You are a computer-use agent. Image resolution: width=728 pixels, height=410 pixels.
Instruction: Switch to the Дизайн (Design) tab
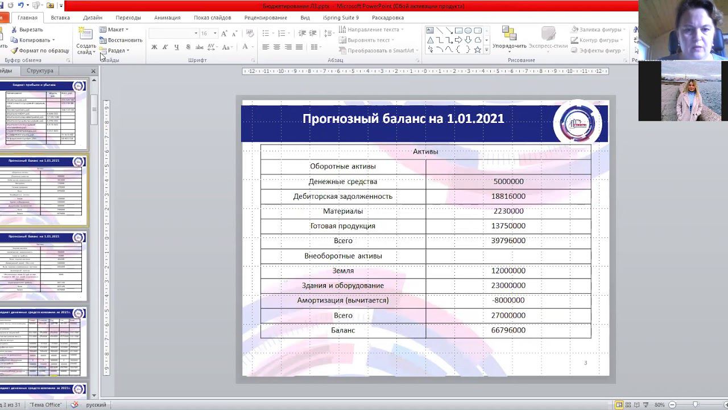tap(93, 18)
